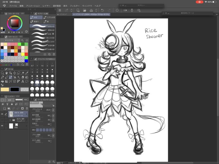Select the Hand move tool
The height and width of the screenshot is (164, 219).
point(6,73)
